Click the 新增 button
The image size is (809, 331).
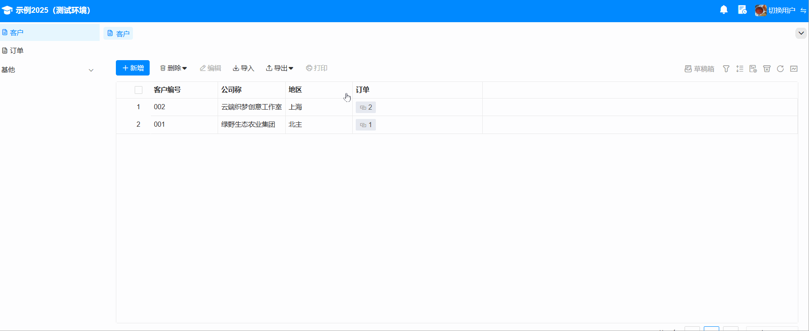133,68
